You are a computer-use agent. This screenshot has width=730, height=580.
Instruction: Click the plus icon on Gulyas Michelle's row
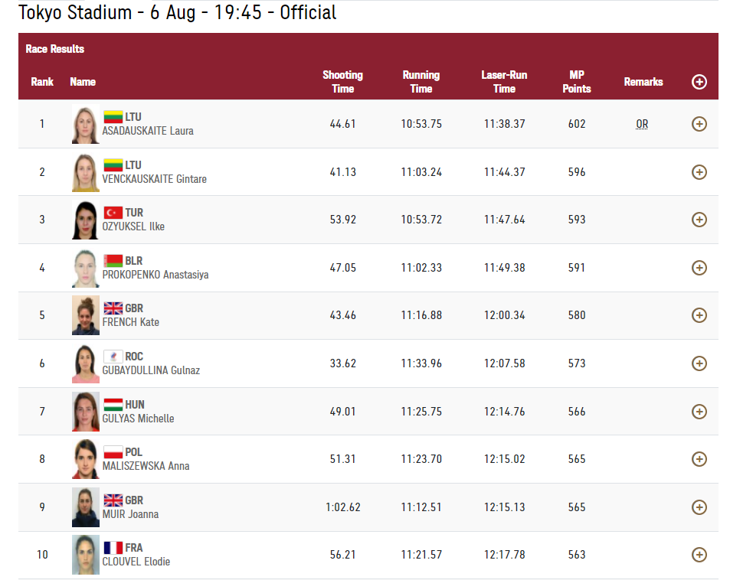point(699,411)
